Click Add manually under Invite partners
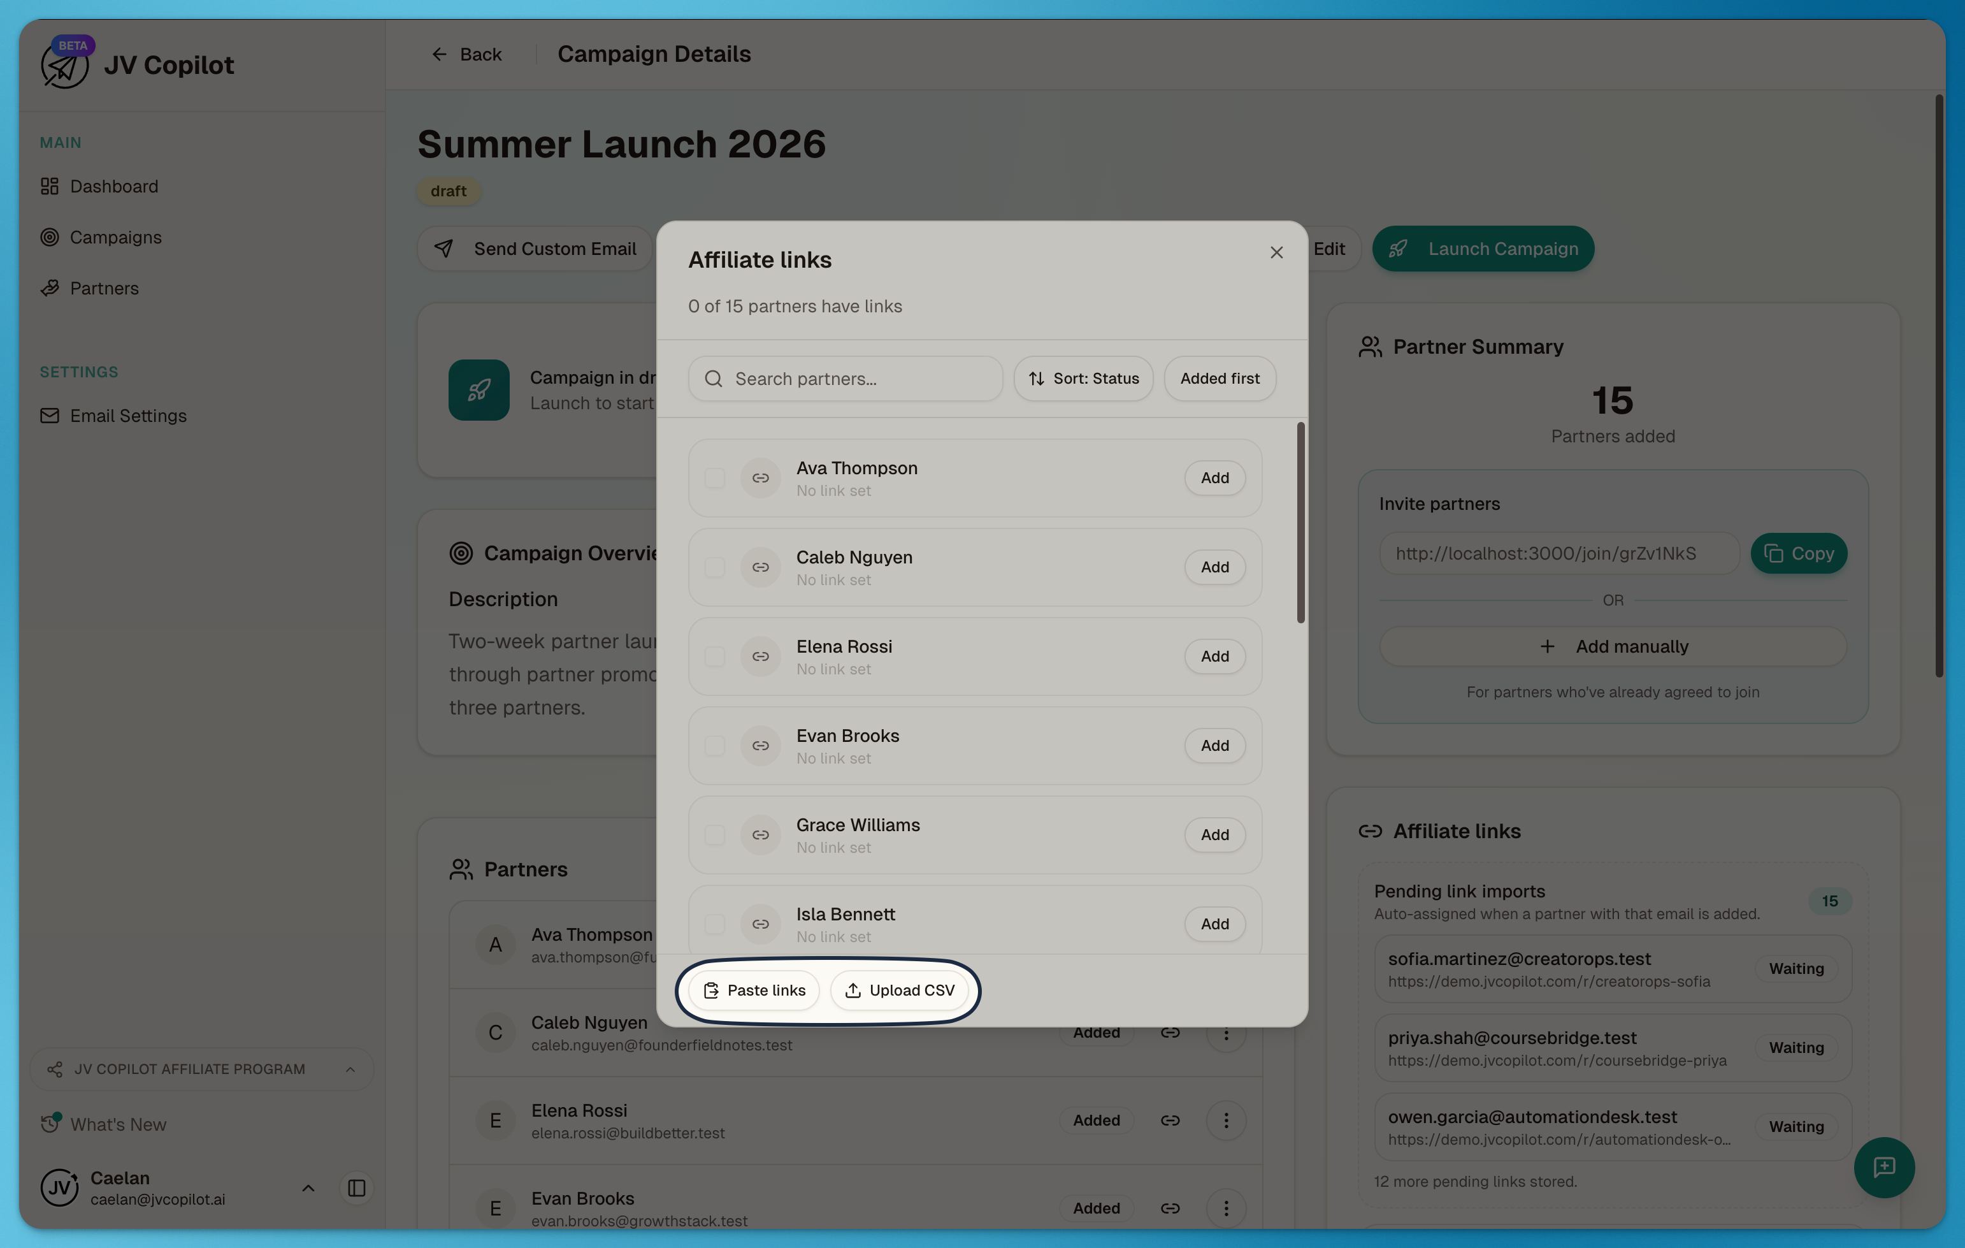 pyautogui.click(x=1613, y=646)
